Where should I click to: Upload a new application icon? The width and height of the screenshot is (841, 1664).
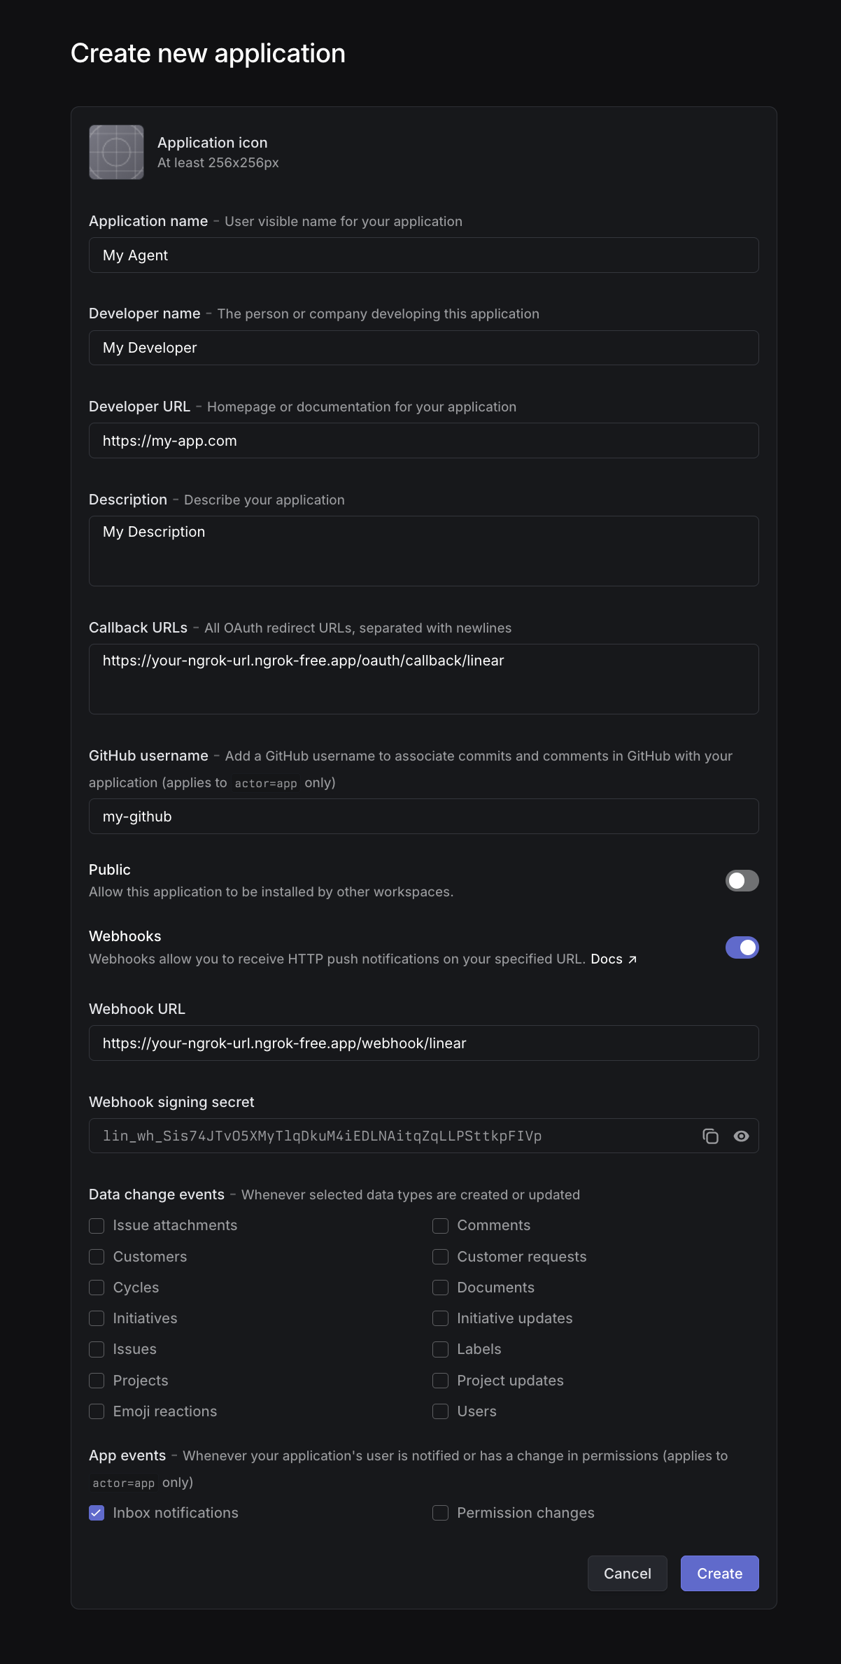click(116, 152)
